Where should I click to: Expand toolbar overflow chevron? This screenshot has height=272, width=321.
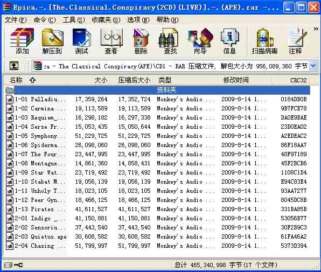coord(316,29)
